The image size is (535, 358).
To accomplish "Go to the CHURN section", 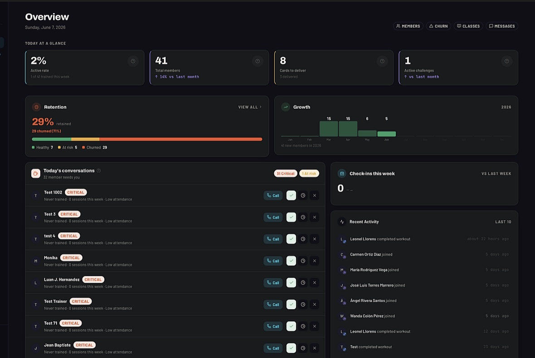I will pos(438,26).
